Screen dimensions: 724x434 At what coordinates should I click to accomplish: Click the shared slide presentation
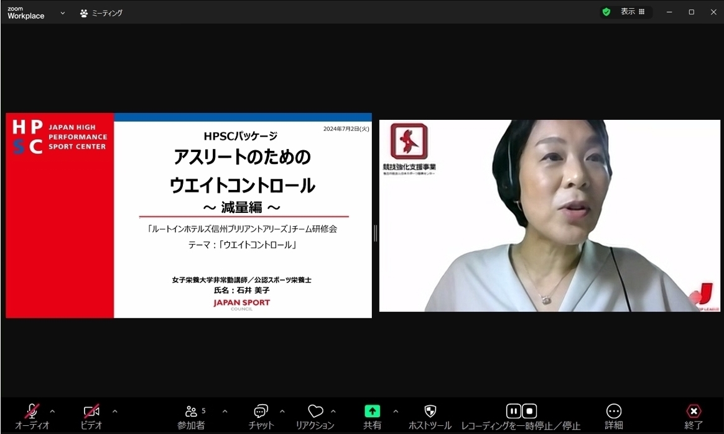189,215
